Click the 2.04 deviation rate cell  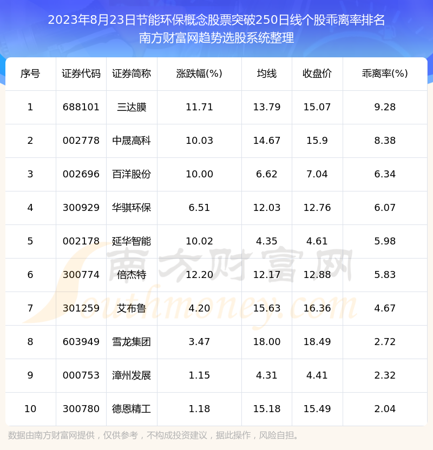point(385,409)
